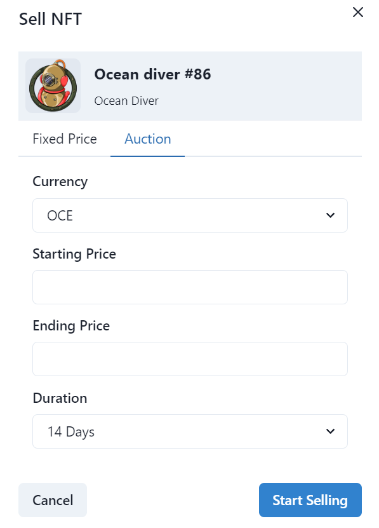Click the Duration field label
The height and width of the screenshot is (528, 379).
click(x=60, y=398)
